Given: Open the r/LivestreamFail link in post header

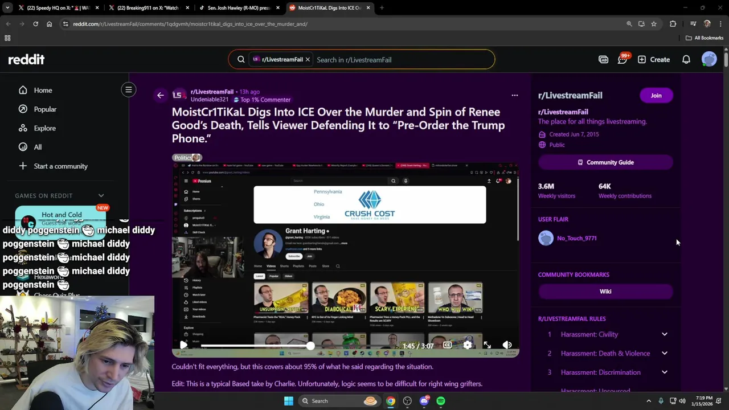Looking at the screenshot, I should point(212,92).
